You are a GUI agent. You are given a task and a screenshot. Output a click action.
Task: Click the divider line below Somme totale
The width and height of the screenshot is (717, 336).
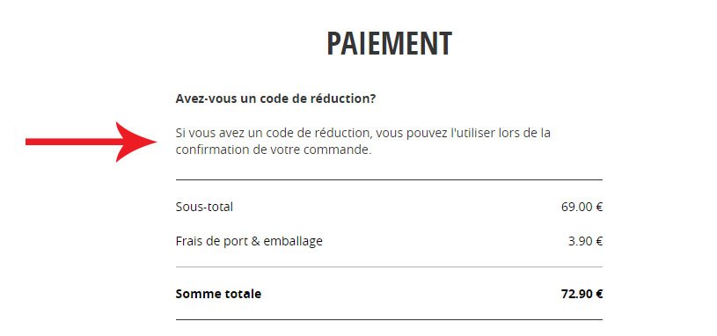pos(389,319)
